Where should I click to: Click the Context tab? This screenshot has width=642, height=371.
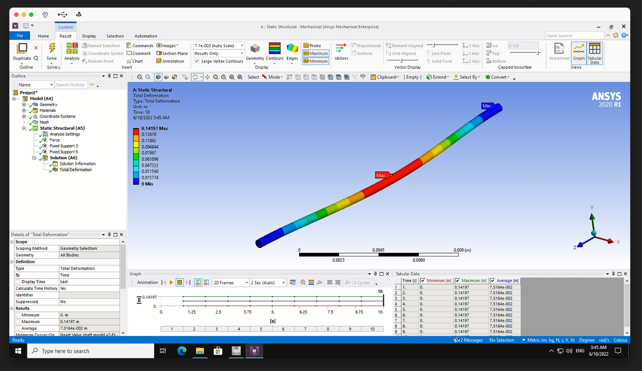[66, 27]
